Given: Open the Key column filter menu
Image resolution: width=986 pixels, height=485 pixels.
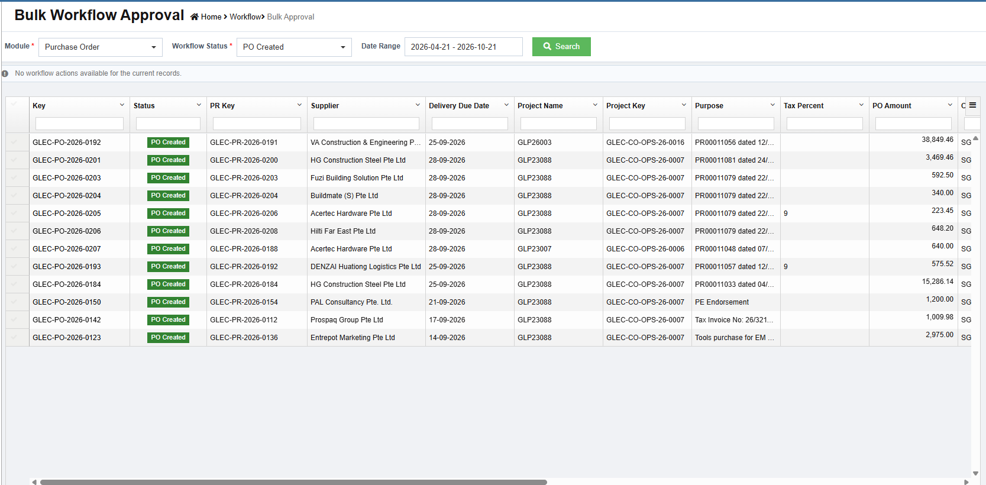Looking at the screenshot, I should 122,105.
